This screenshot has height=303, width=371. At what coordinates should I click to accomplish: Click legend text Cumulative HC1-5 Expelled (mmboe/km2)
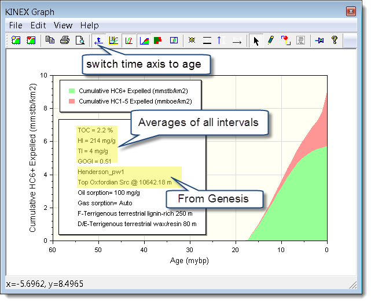tap(135, 101)
